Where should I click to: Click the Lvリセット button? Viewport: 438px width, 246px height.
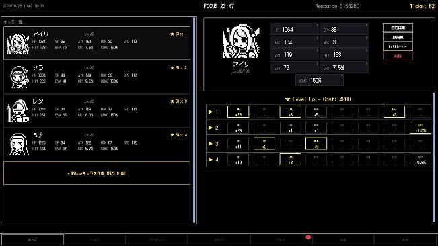[x=398, y=46]
